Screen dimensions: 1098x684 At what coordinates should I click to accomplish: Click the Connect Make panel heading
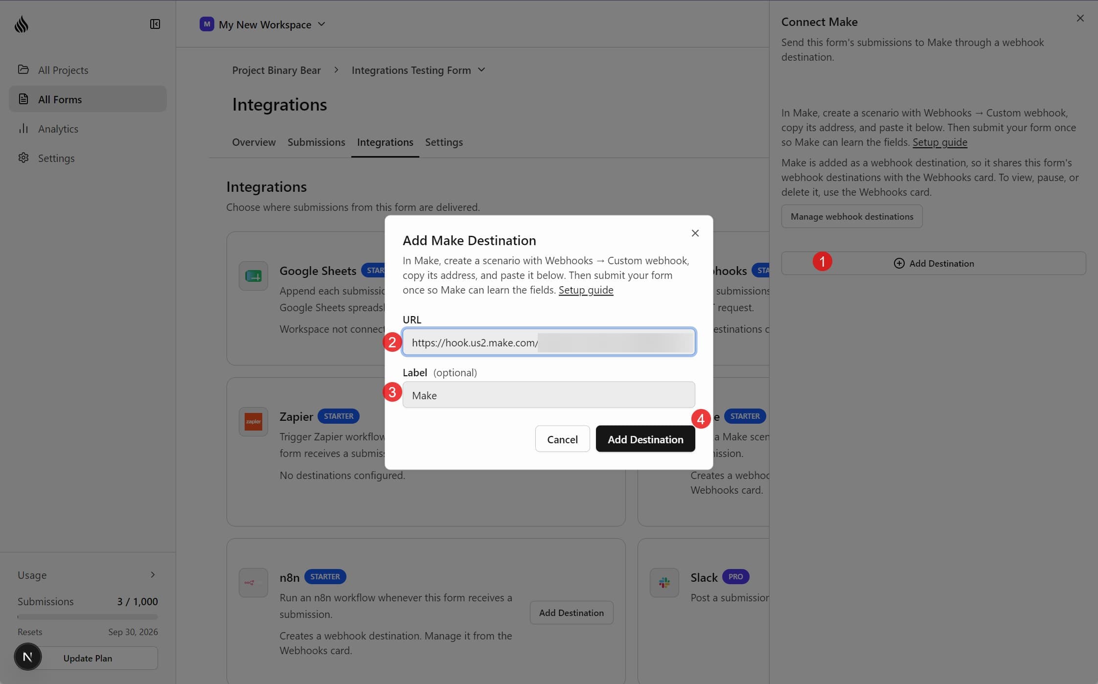click(x=819, y=22)
